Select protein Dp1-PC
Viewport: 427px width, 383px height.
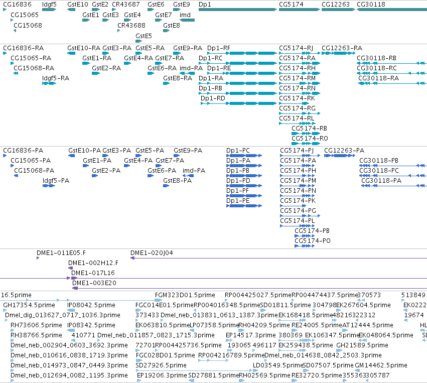point(238,151)
